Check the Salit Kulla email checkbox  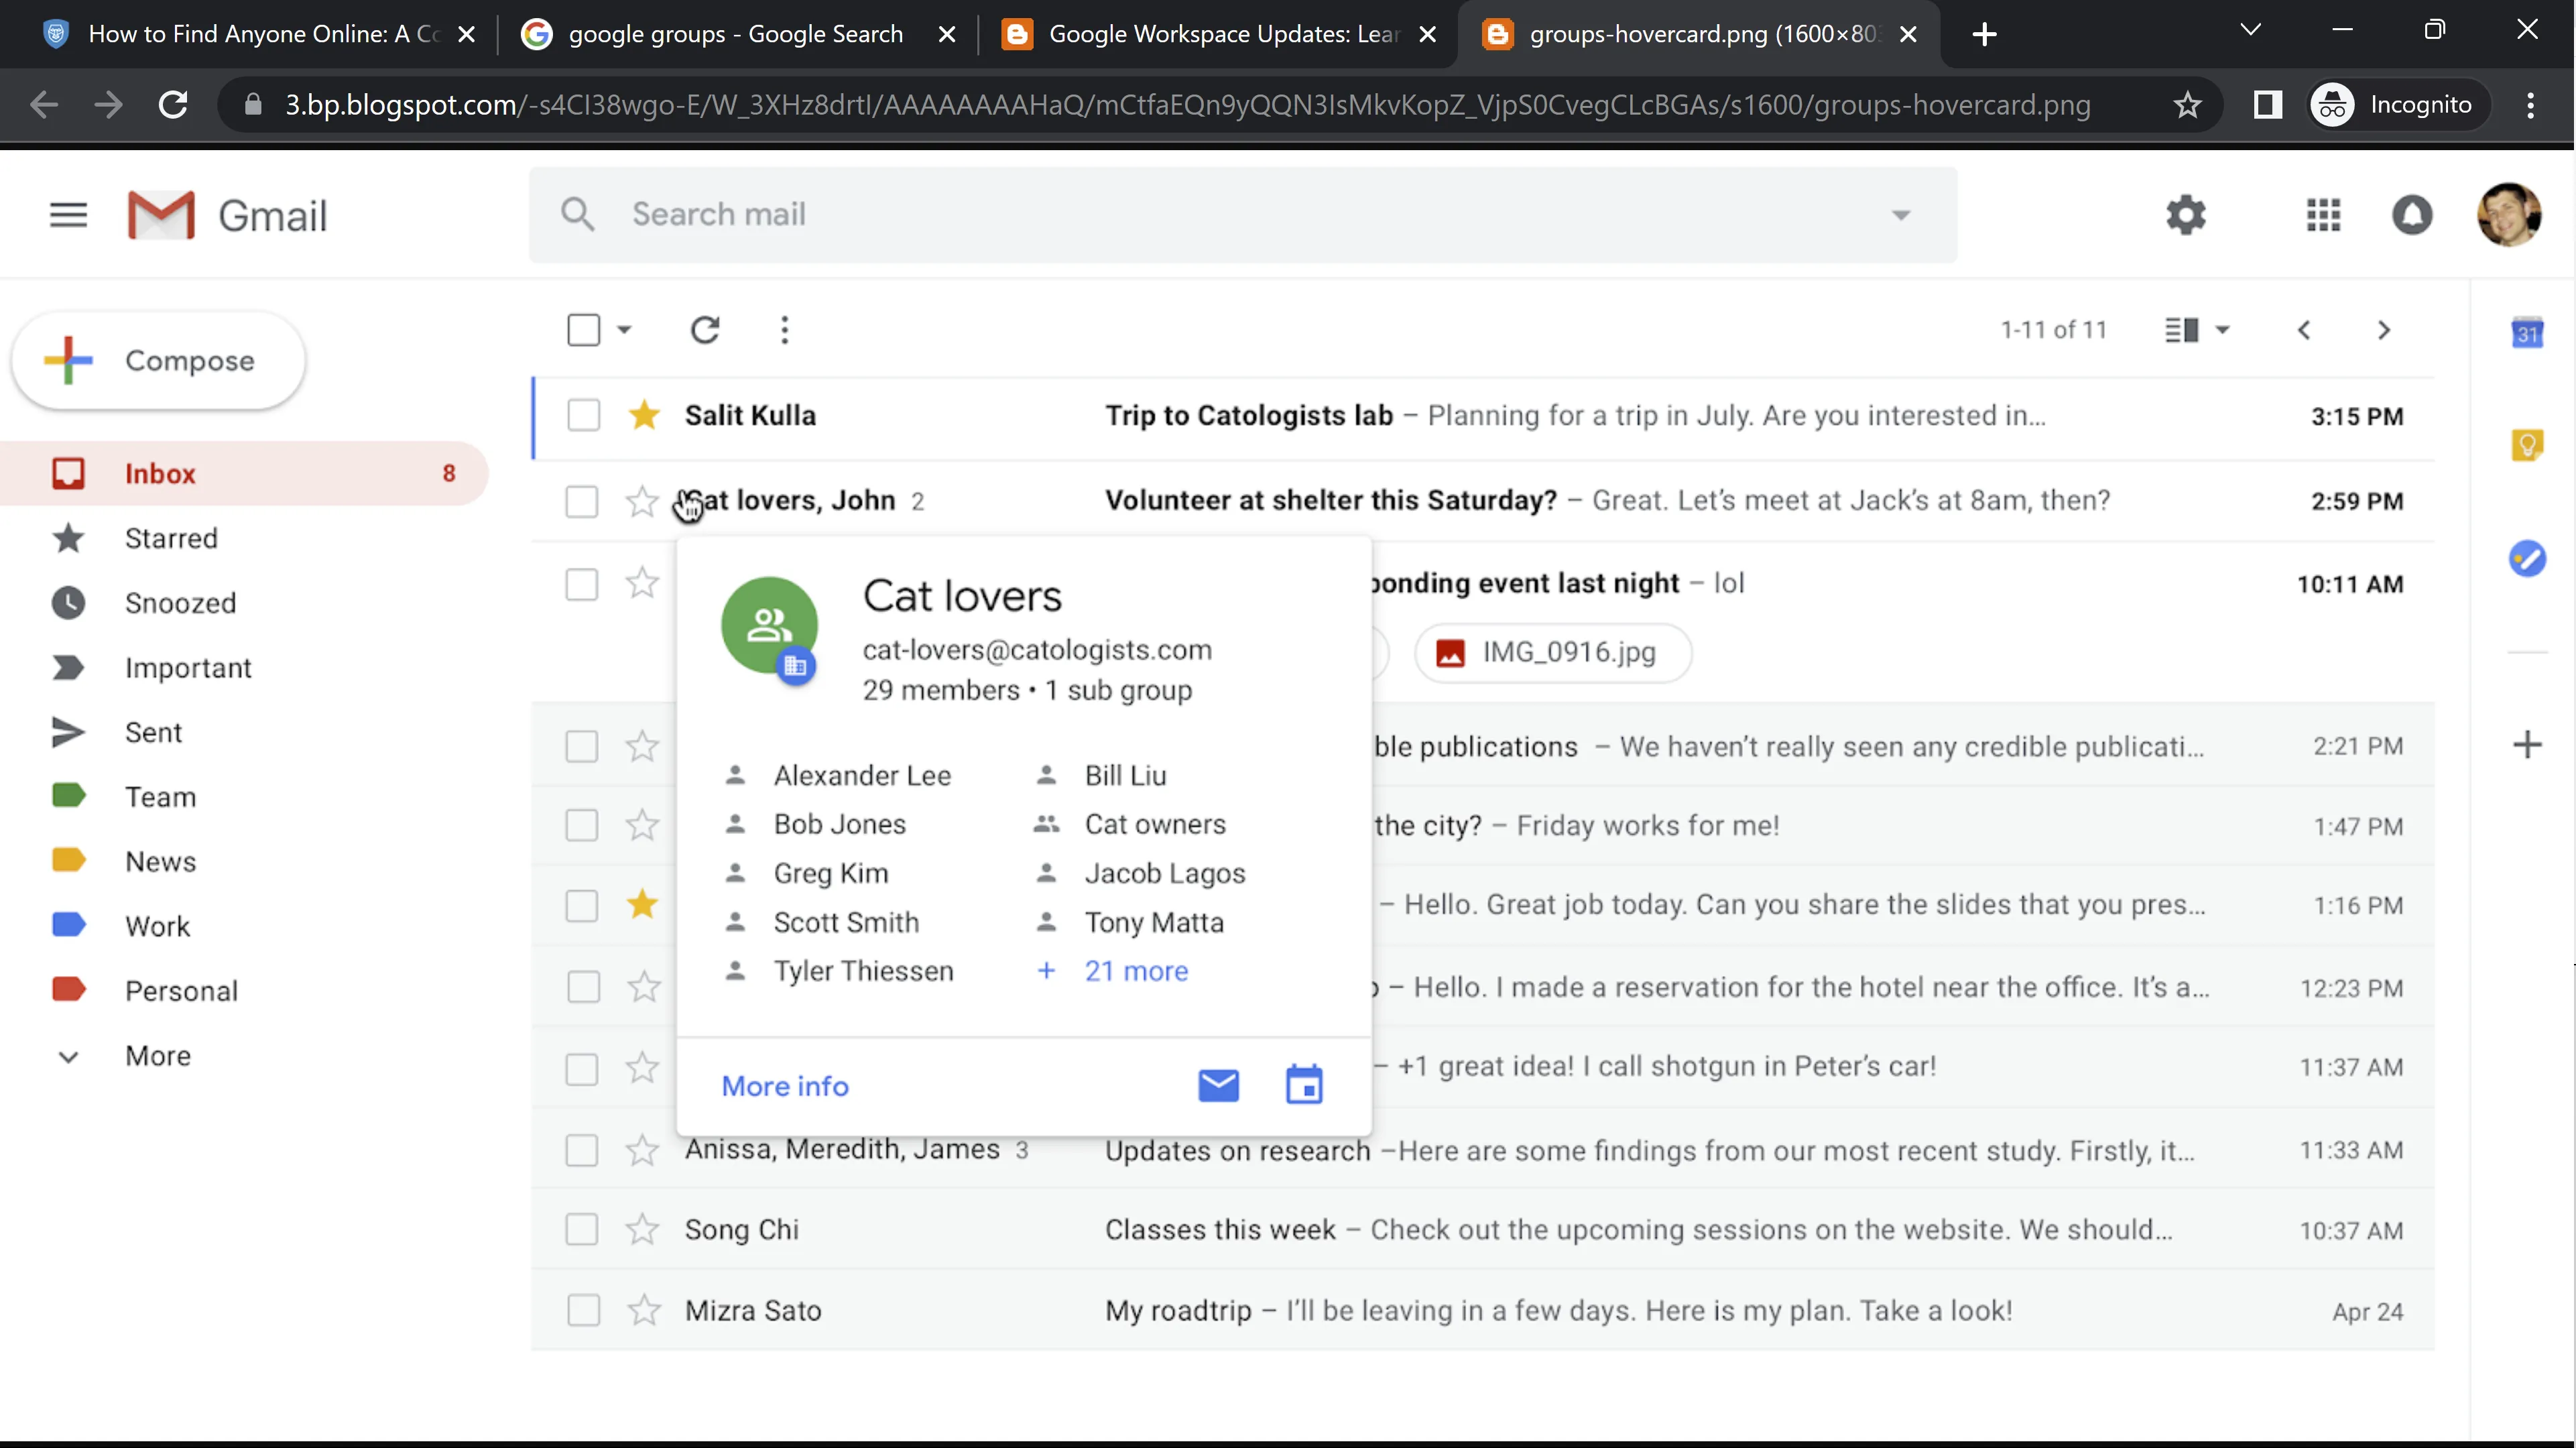coord(583,415)
